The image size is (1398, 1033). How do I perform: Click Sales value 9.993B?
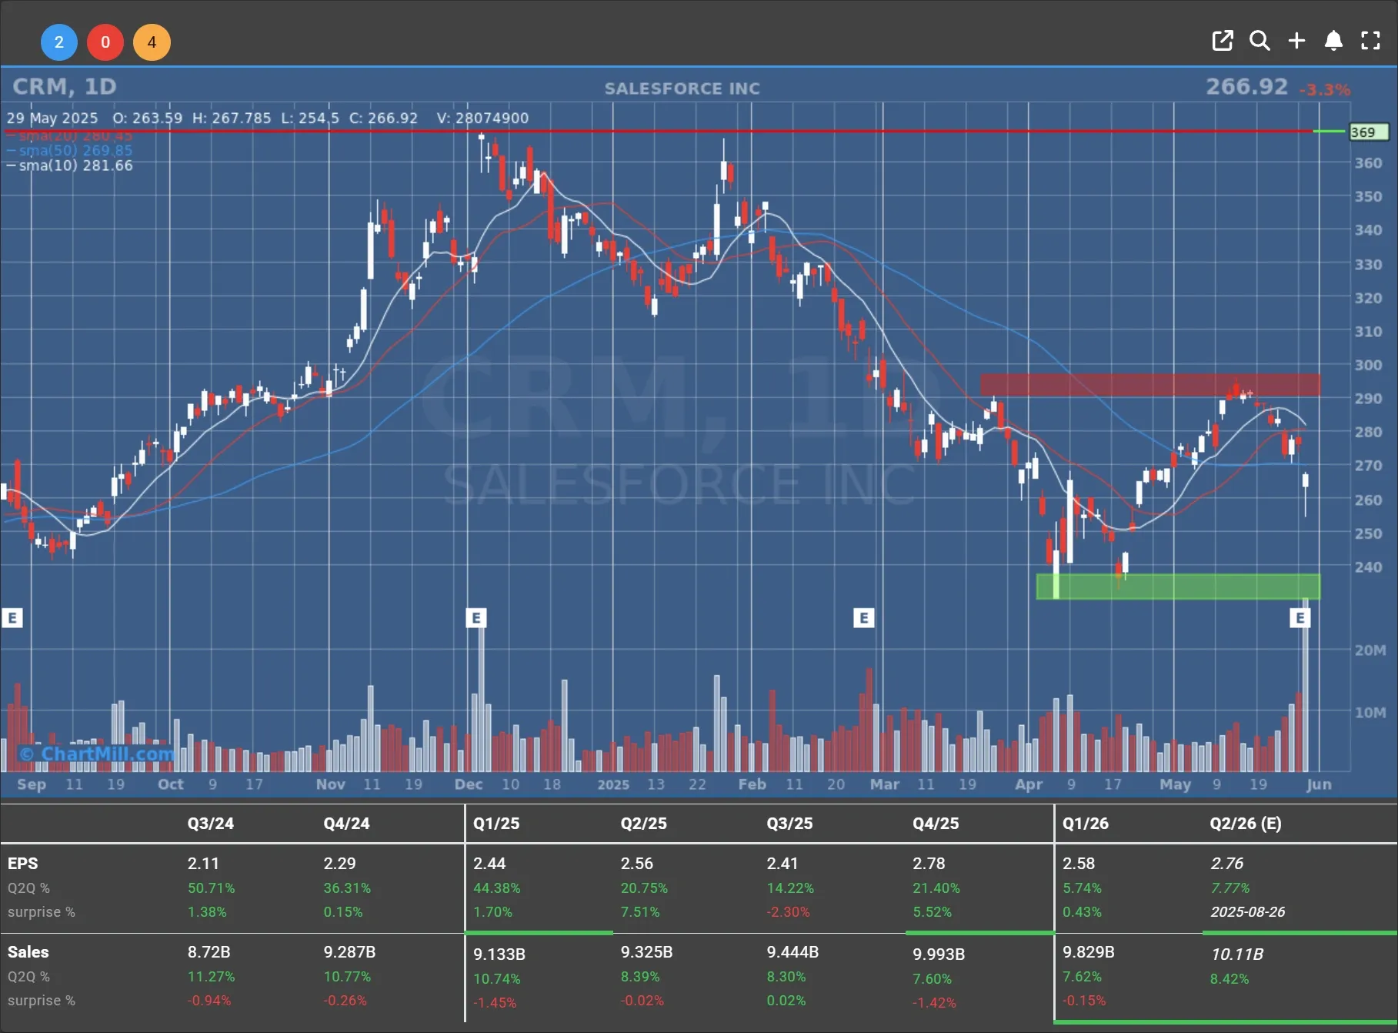click(939, 954)
